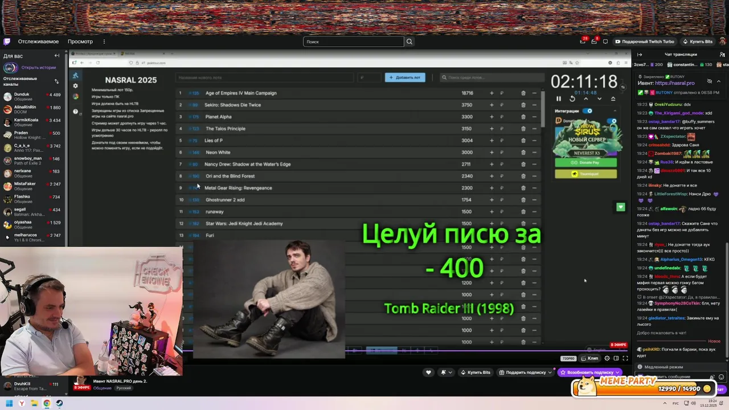
Task: Enter fullscreen video mode
Action: click(625, 358)
